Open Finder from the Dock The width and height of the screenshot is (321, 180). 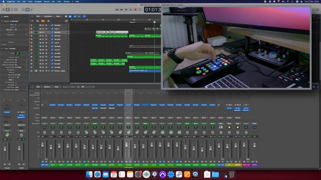pos(89,174)
